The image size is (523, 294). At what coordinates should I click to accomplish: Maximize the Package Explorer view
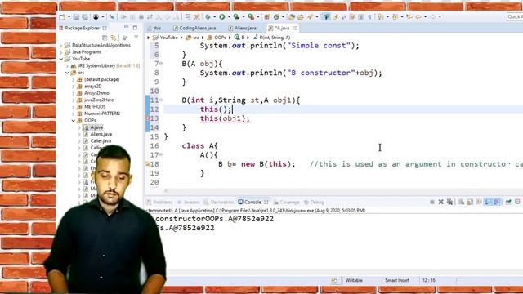pos(135,28)
